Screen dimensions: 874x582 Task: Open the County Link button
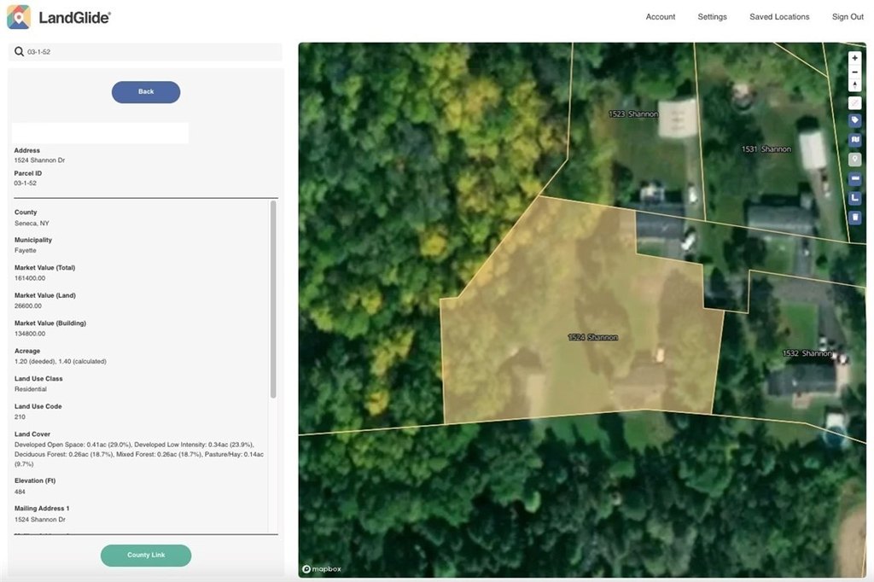(x=146, y=556)
